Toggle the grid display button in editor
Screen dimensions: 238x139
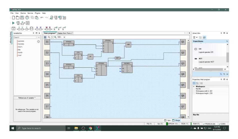click(x=45, y=37)
